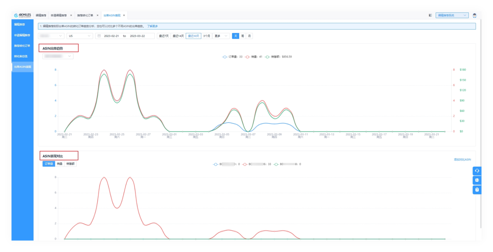Switch to the 推荐转化订单 top tab
This screenshot has height=252, width=493.
pos(85,15)
